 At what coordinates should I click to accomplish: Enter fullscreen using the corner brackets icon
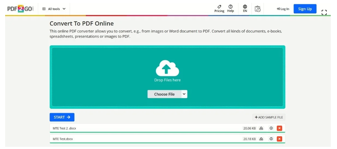pos(324,12)
